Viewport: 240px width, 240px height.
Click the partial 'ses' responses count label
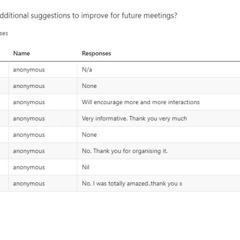(4, 33)
